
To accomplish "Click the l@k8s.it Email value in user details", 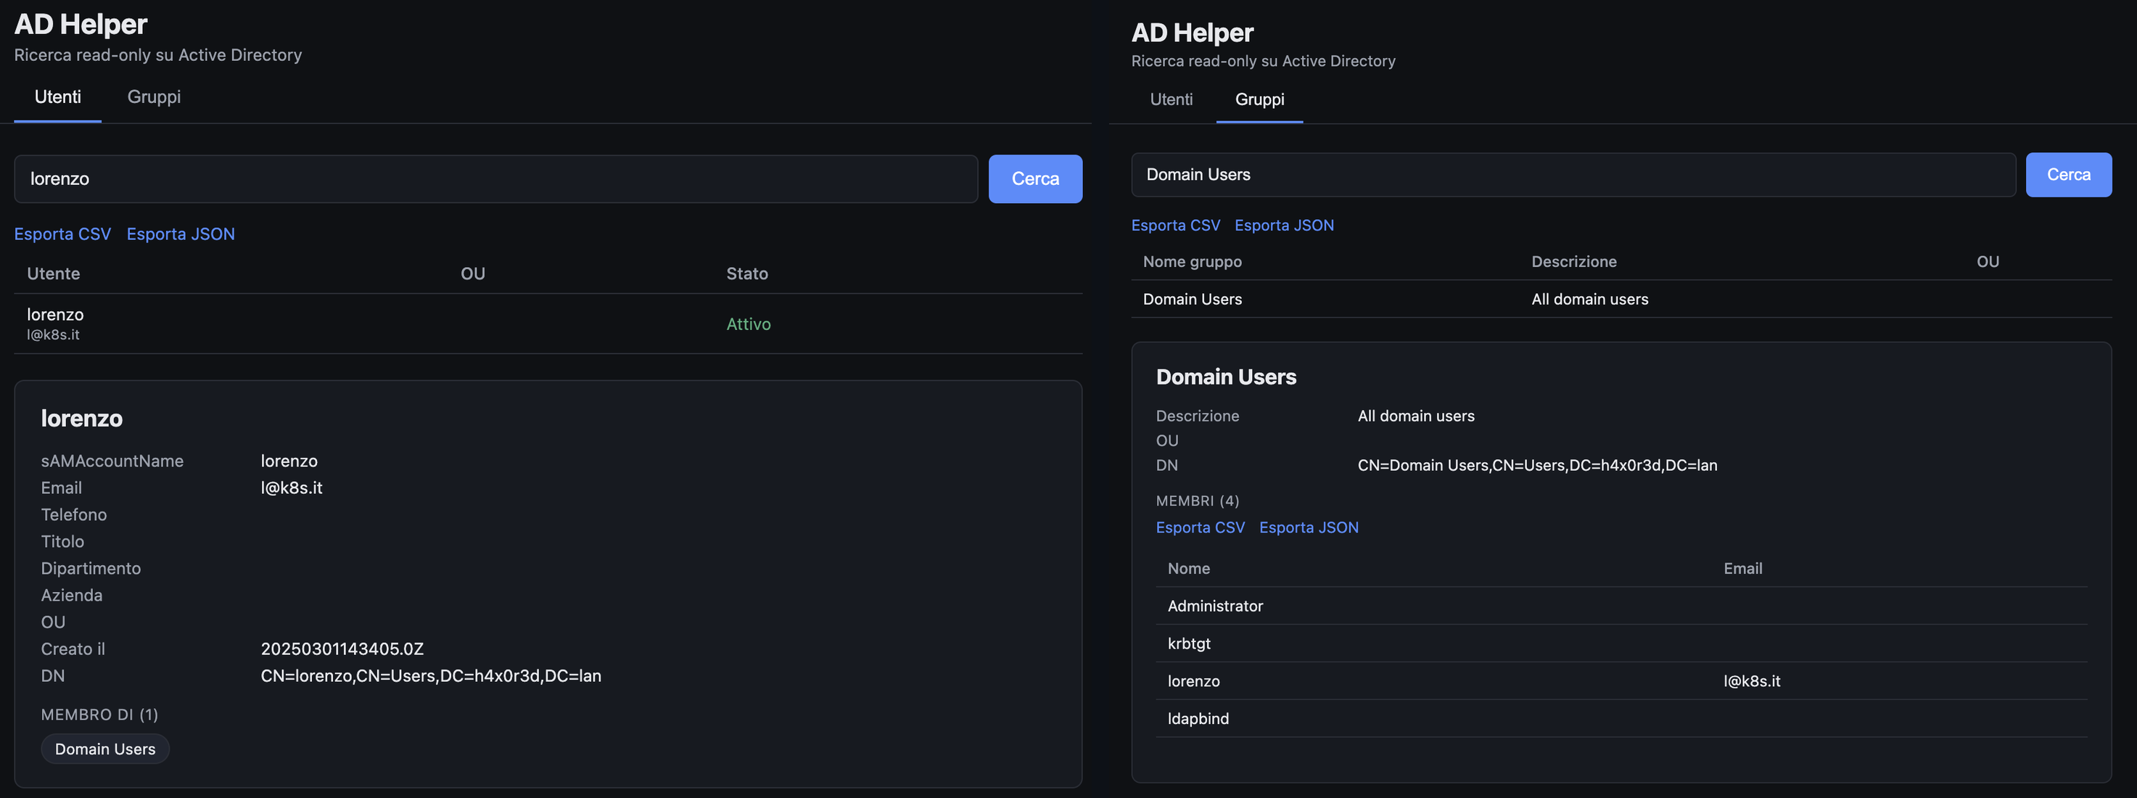I will (x=291, y=488).
